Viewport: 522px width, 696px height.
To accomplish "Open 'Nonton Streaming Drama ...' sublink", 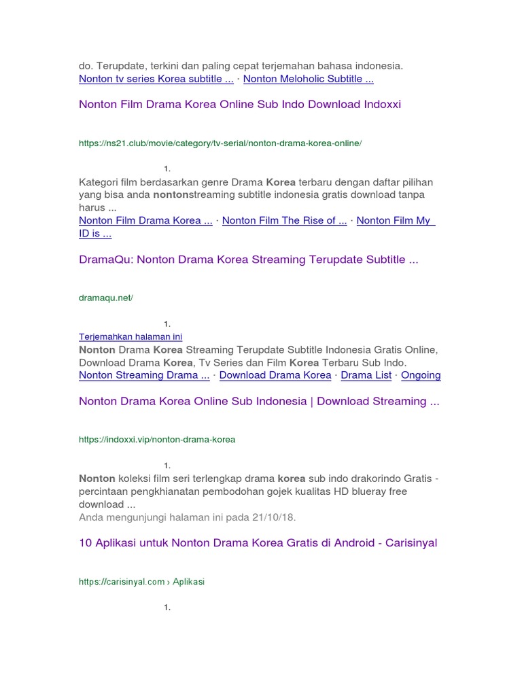I will coord(144,375).
